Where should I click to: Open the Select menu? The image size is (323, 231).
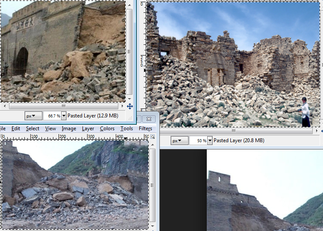32,129
